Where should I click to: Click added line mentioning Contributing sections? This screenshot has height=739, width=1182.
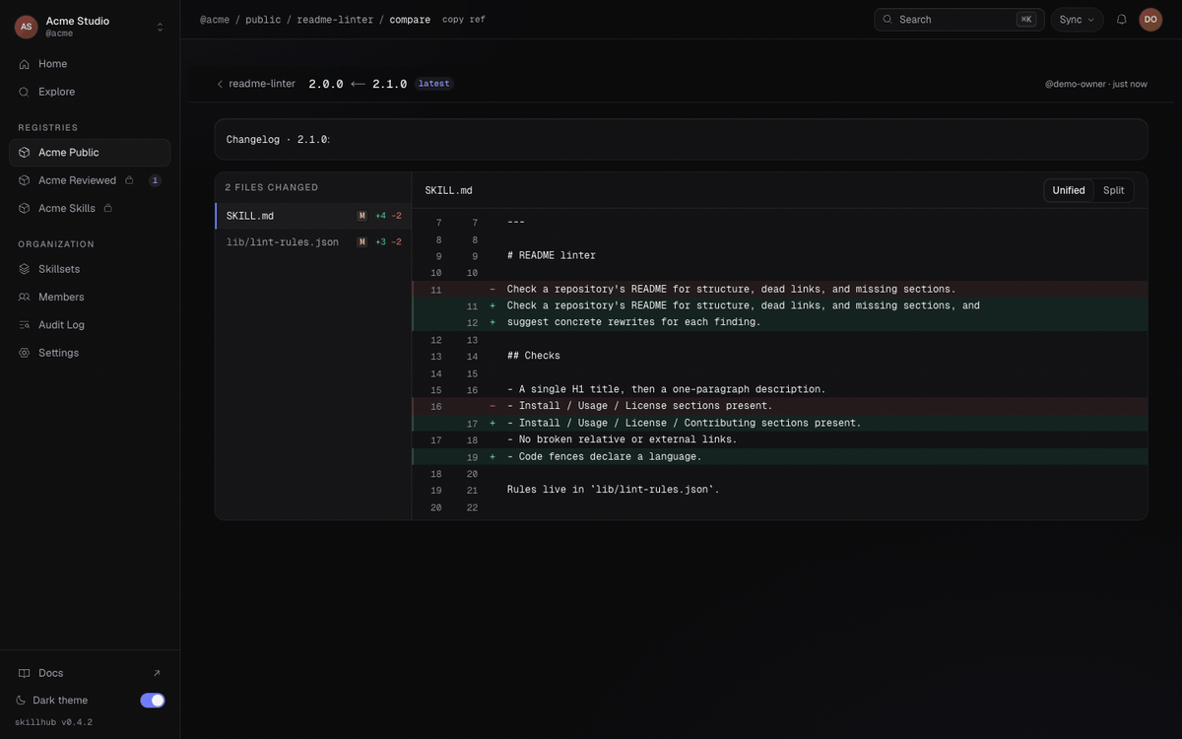click(780, 424)
